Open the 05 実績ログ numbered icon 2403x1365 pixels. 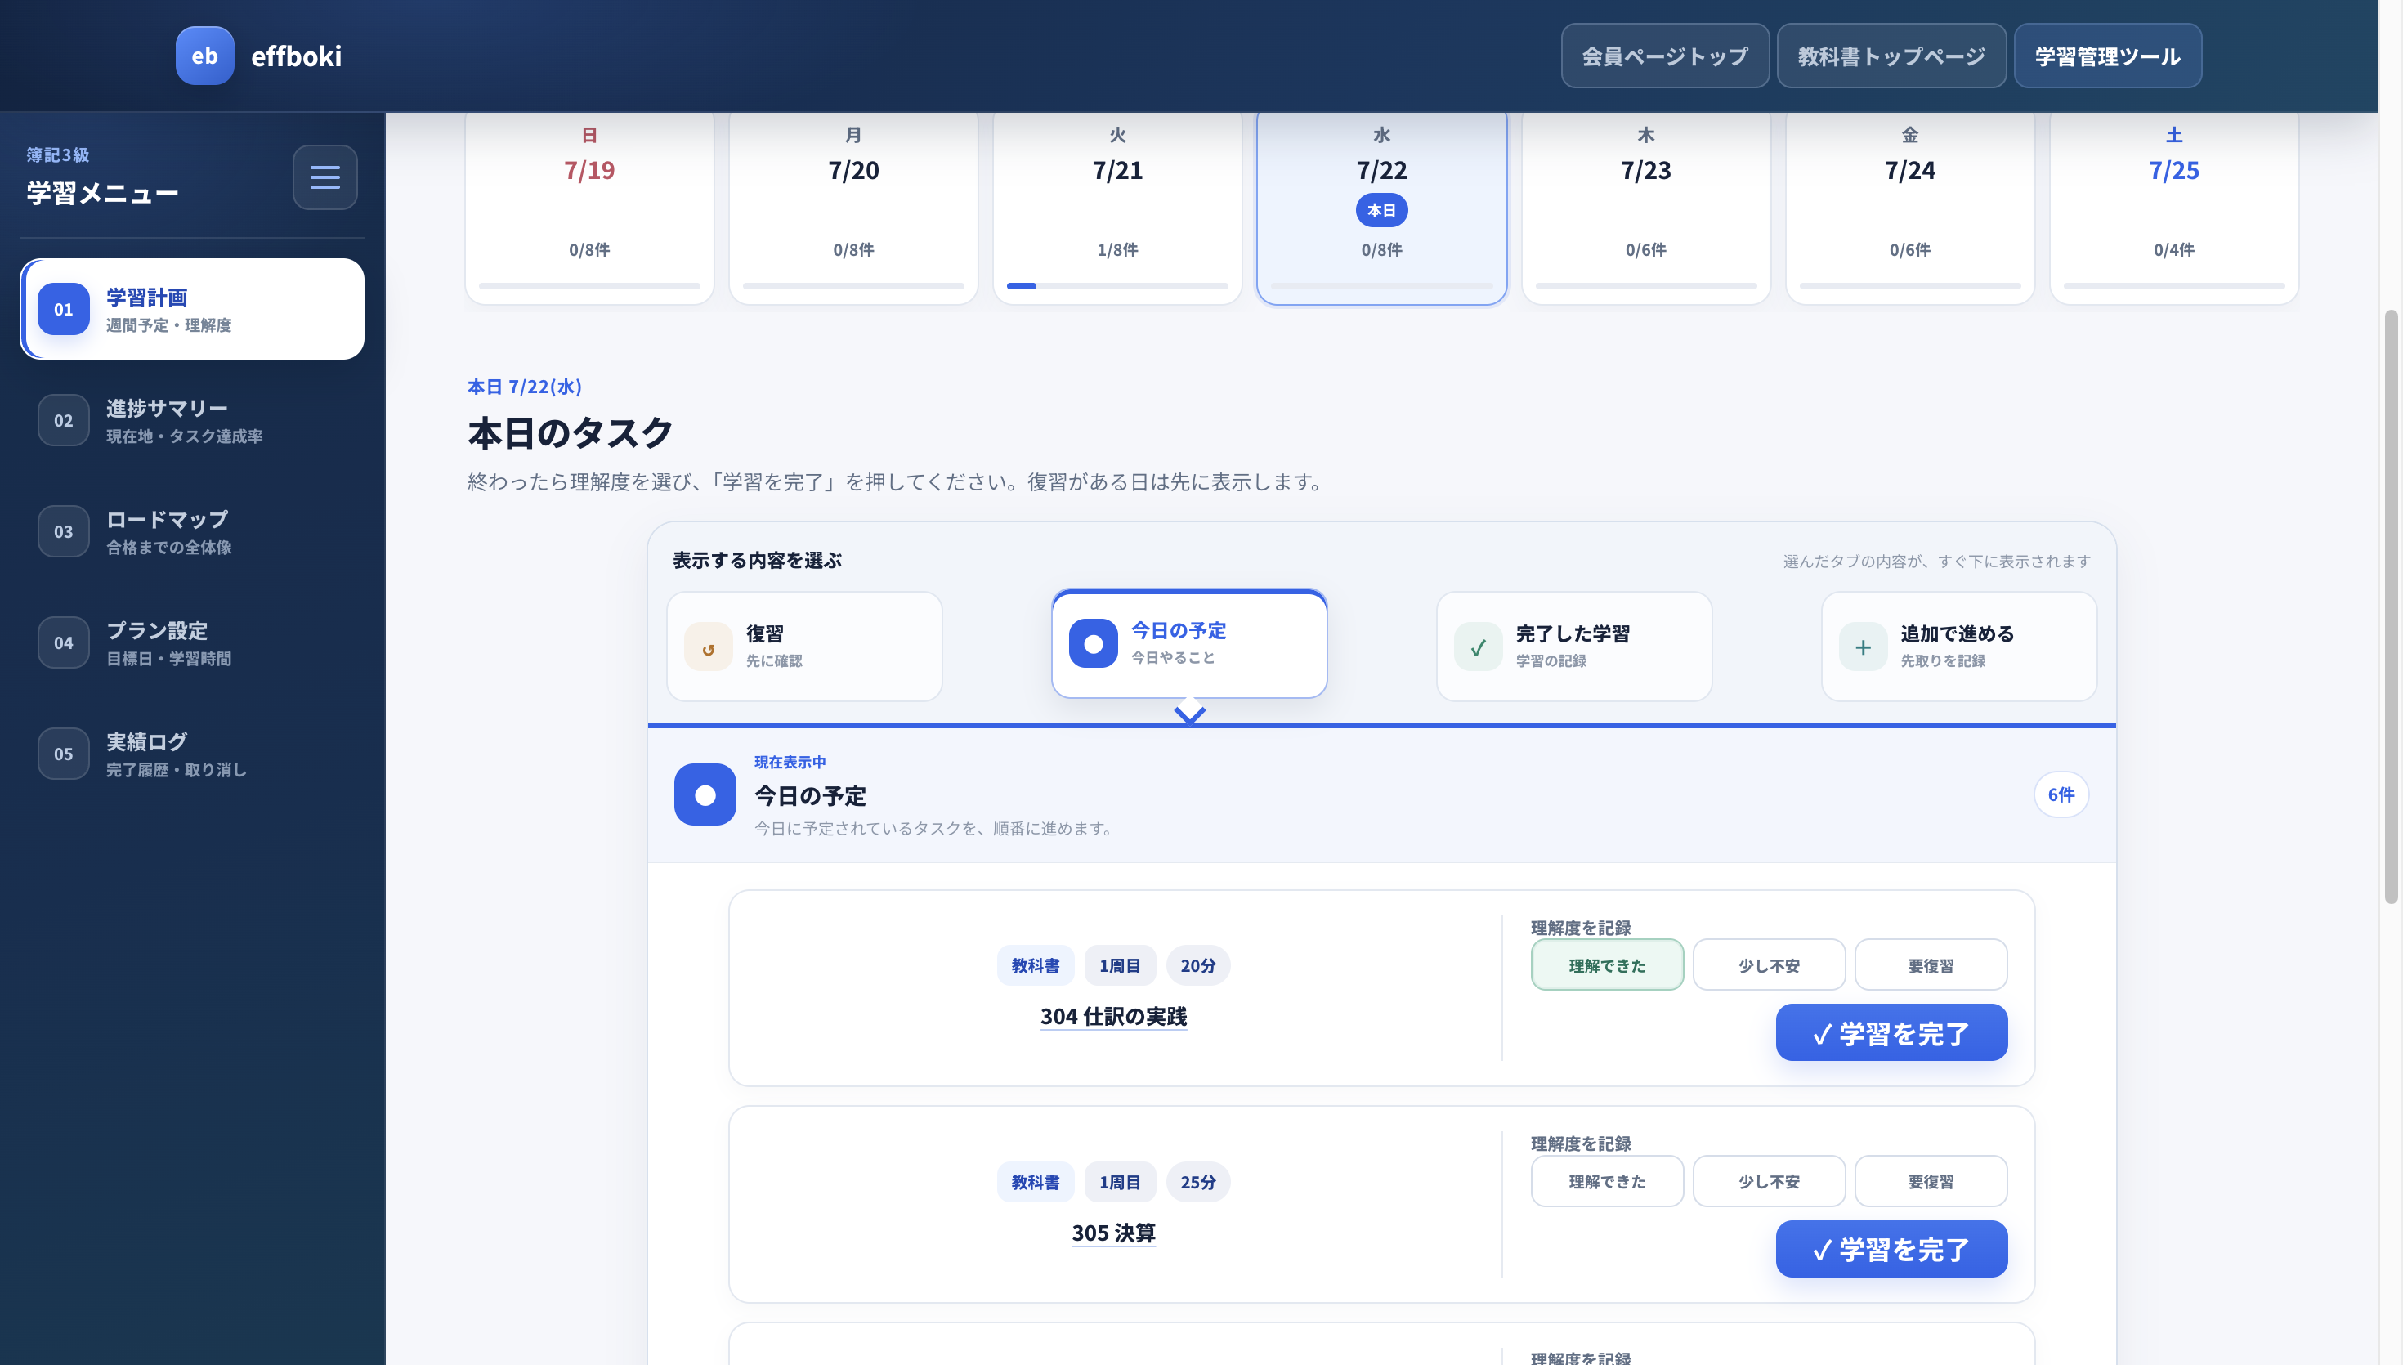point(63,754)
